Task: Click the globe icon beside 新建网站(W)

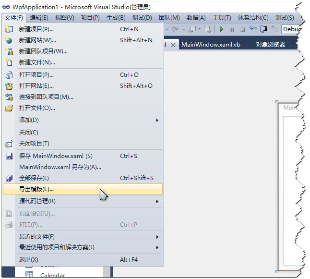Action: pyautogui.click(x=9, y=40)
